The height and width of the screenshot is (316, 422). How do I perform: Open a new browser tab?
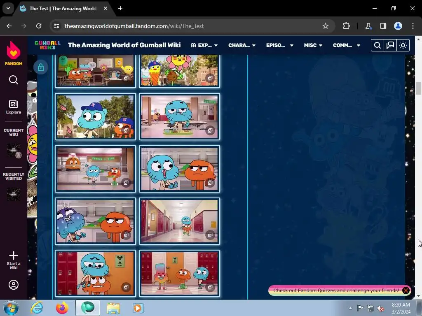tap(120, 8)
